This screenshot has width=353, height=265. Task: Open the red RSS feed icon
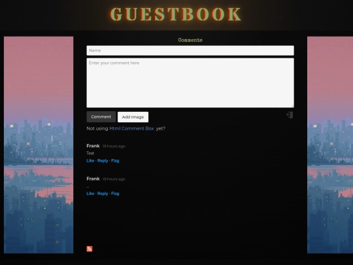[90, 249]
